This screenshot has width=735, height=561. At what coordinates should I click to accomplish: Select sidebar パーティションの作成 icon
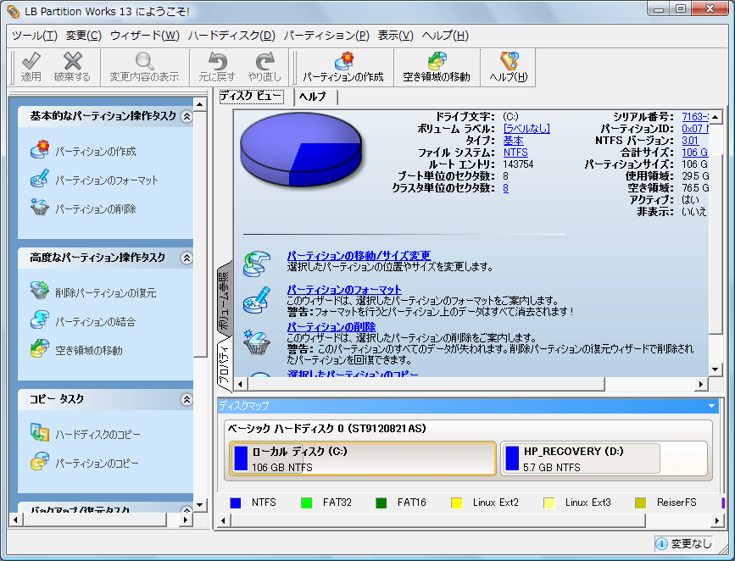40,150
